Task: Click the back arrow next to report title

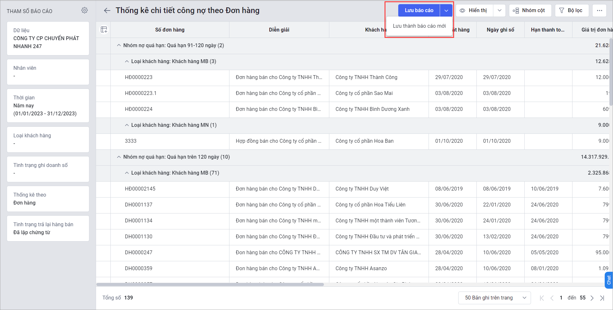Action: point(107,10)
